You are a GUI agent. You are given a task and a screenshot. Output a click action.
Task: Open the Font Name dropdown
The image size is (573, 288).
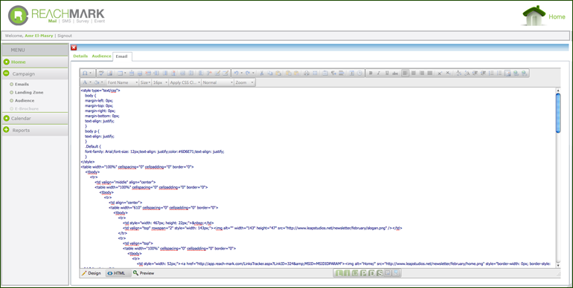(123, 82)
